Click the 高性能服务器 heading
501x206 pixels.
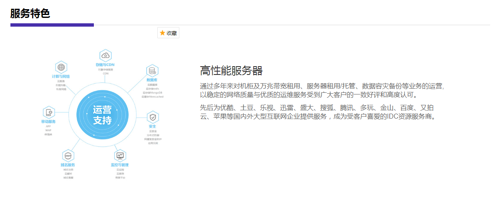(x=231, y=71)
